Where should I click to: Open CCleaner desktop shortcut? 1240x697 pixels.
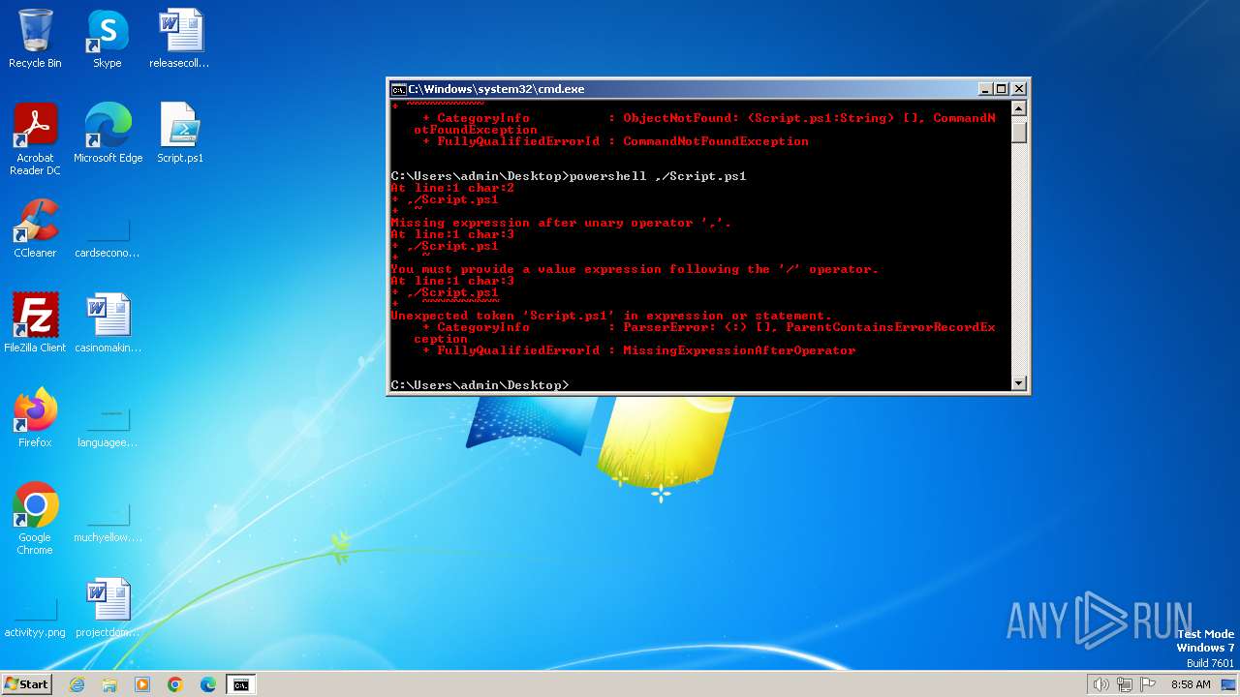point(35,228)
